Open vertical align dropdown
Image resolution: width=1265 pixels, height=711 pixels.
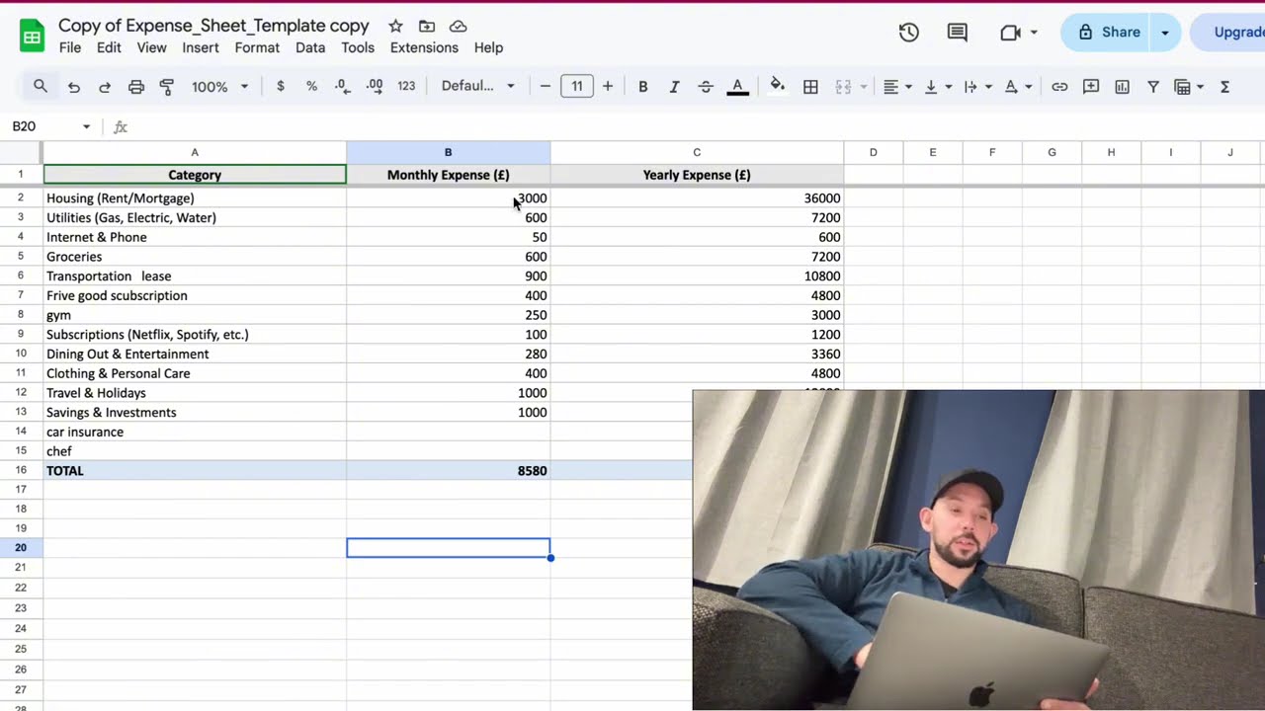pyautogui.click(x=938, y=87)
